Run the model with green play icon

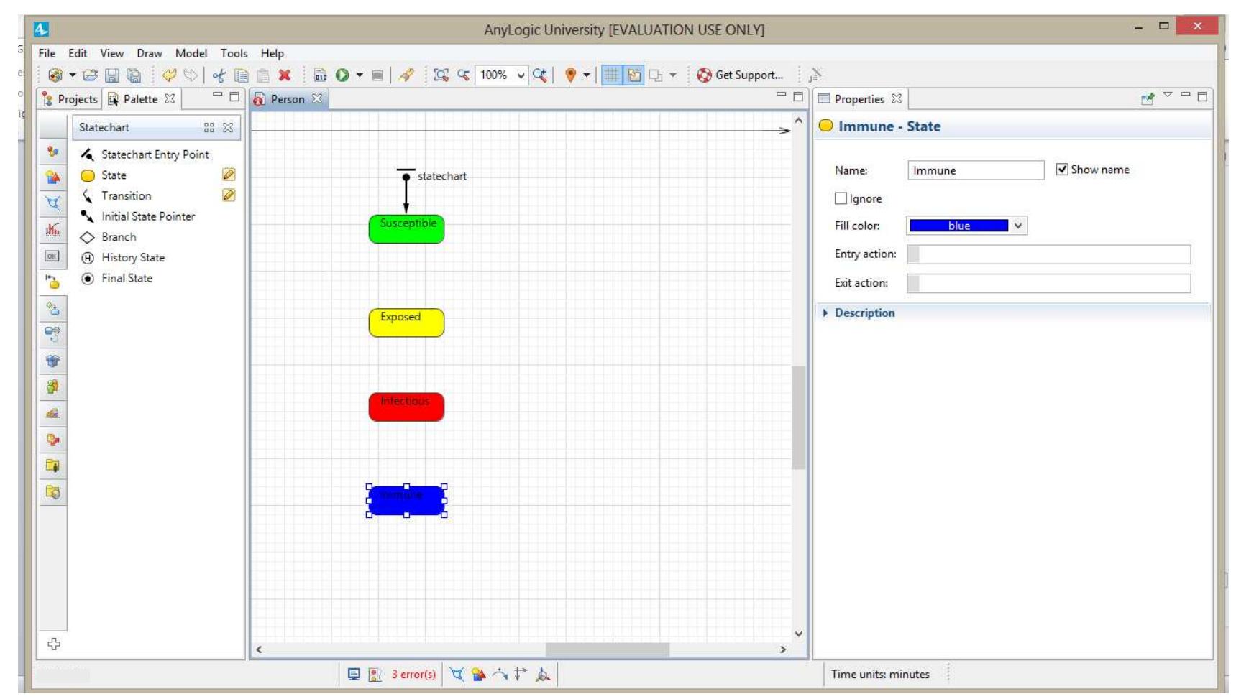[x=342, y=75]
